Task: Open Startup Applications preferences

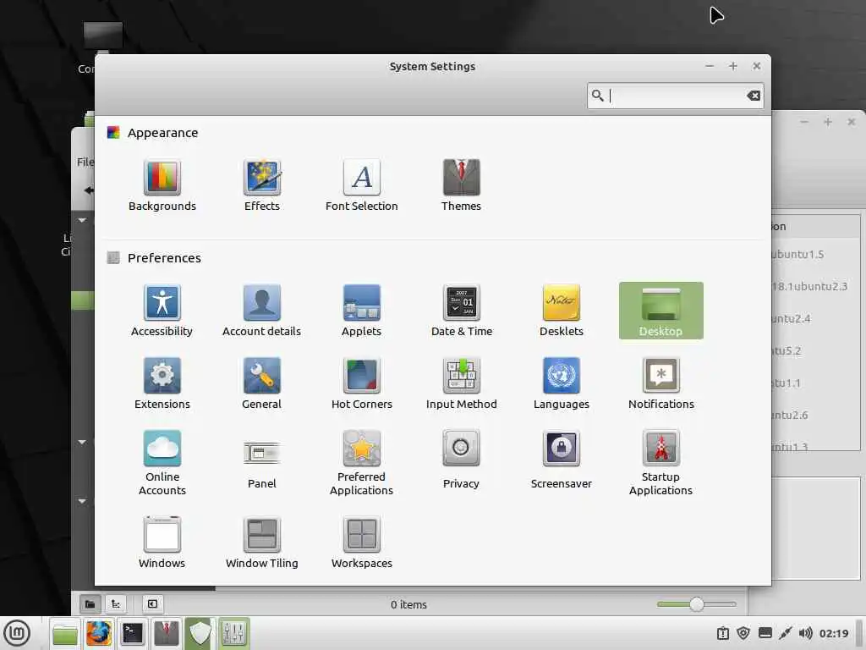Action: (x=661, y=463)
